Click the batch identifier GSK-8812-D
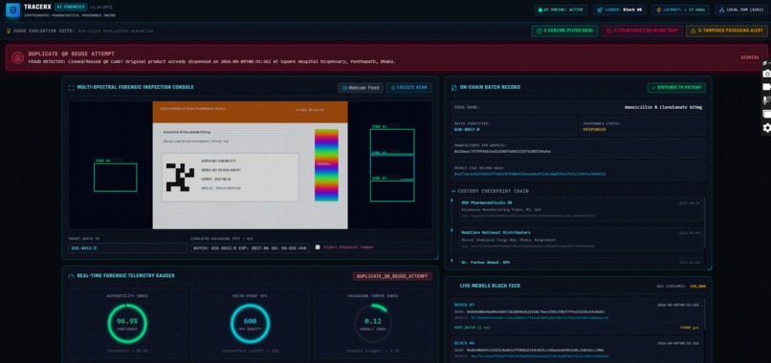This screenshot has height=363, width=771. pos(467,130)
